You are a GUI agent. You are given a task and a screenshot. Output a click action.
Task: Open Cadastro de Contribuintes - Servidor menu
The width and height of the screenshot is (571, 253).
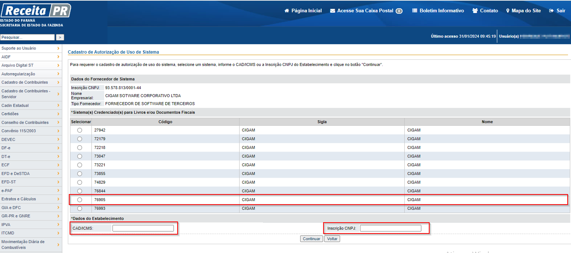click(31, 94)
